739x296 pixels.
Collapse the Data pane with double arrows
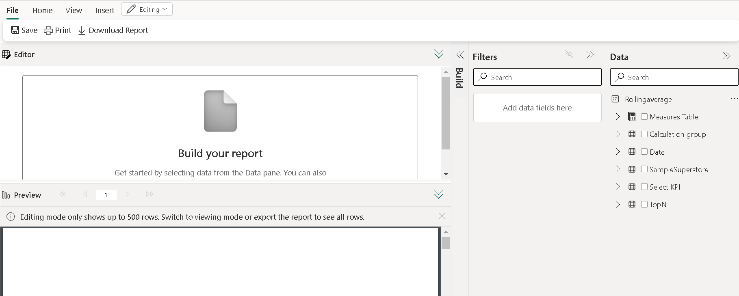tap(726, 56)
